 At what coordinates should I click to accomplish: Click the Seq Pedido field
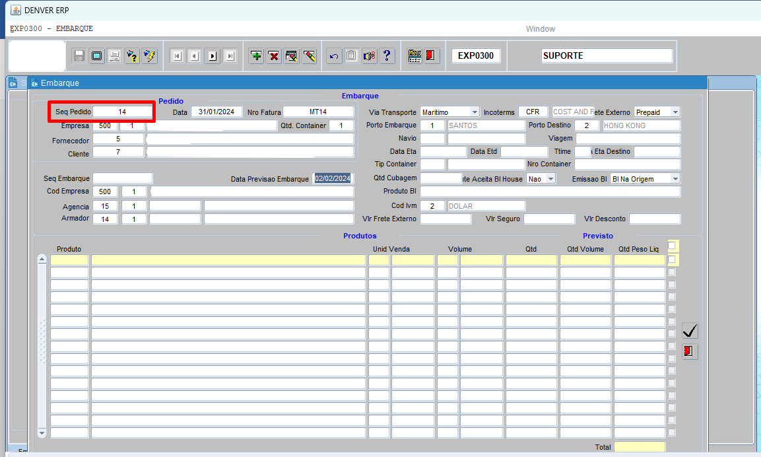tap(122, 112)
